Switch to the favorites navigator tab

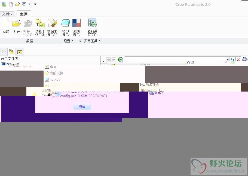pos(20,52)
